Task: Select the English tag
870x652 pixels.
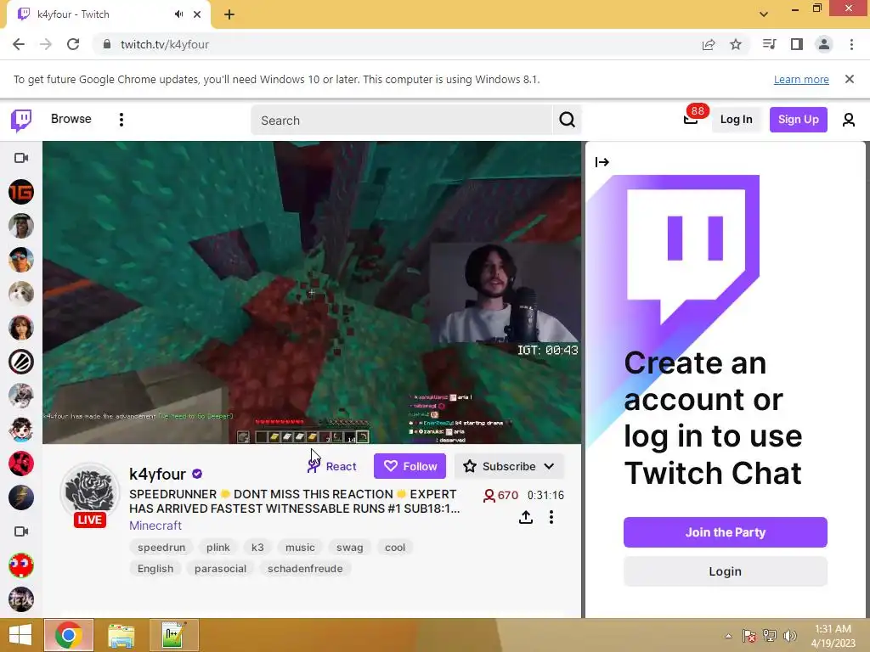Action: point(155,568)
